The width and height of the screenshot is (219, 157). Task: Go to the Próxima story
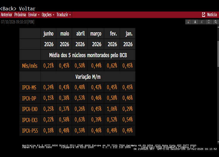click(20, 15)
